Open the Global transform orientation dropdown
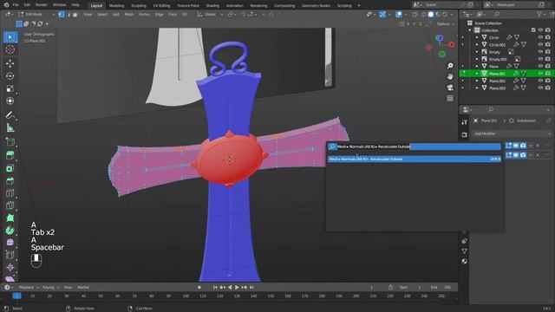 (x=210, y=15)
